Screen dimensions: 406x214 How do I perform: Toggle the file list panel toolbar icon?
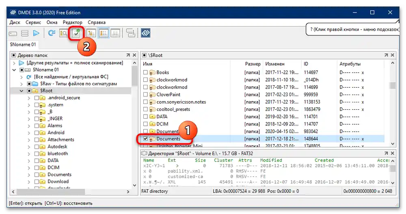[103, 33]
